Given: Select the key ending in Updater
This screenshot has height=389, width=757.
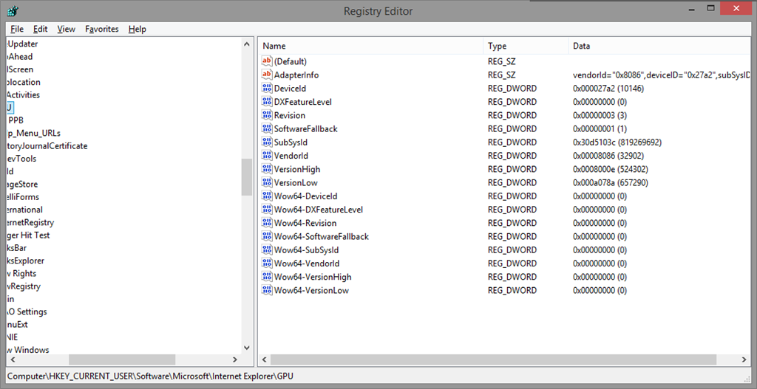Looking at the screenshot, I should pos(23,44).
